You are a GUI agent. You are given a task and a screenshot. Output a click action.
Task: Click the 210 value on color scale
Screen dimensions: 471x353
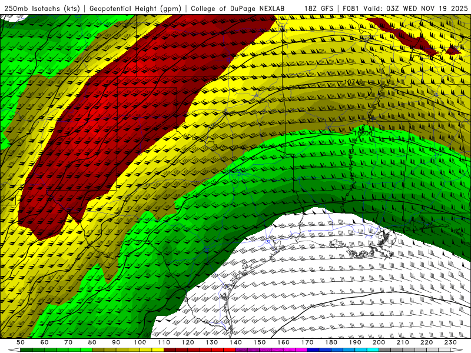pyautogui.click(x=403, y=342)
